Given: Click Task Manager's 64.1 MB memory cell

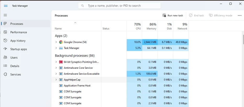Looking at the screenshot, I should coord(150,48).
